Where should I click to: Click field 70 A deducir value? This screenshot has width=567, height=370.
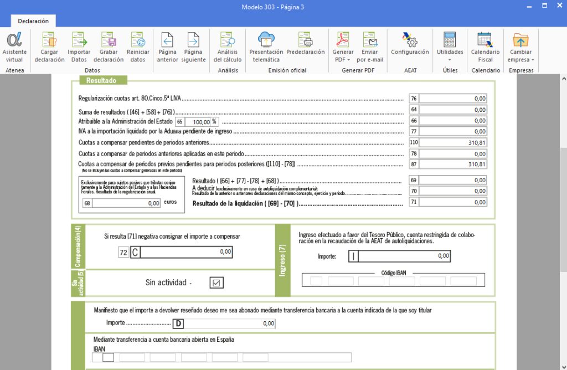(453, 191)
